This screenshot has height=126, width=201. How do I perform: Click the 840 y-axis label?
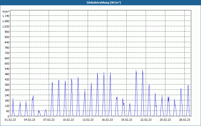tap(7, 42)
